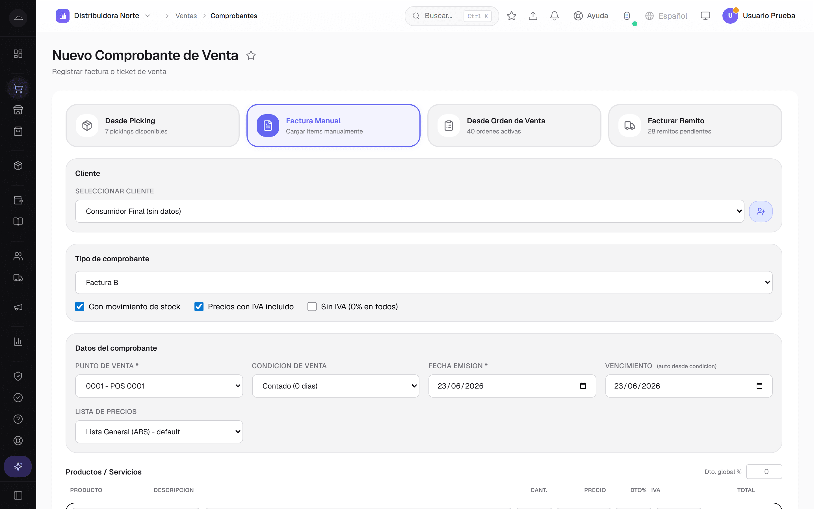
Task: Open the dashboard grid icon in sidebar
Action: coord(18,54)
